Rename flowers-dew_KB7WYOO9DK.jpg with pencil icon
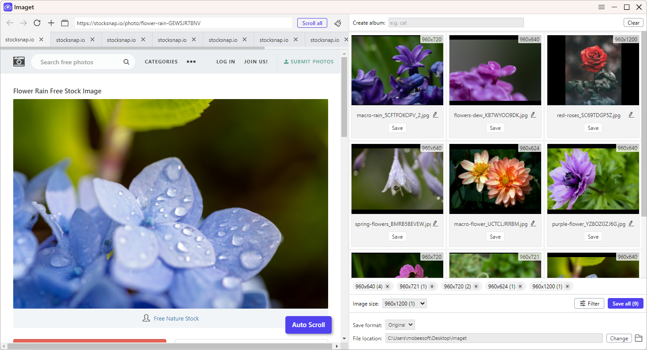 533,115
